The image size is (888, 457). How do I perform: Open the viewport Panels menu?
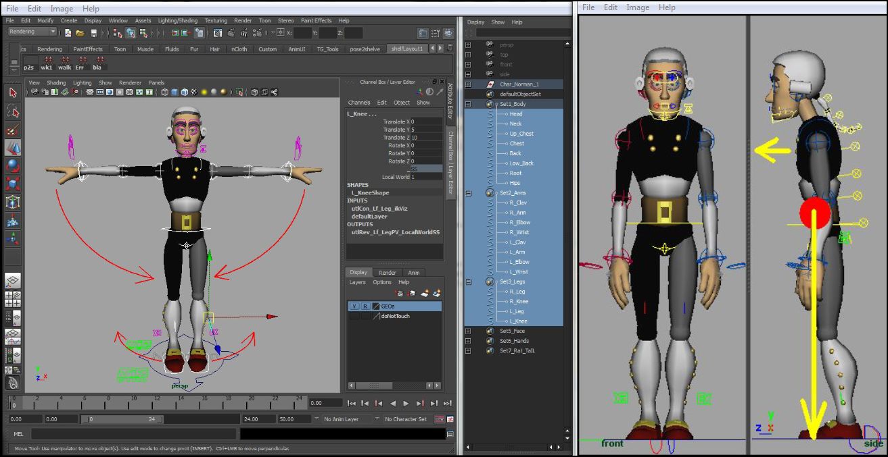tap(156, 83)
